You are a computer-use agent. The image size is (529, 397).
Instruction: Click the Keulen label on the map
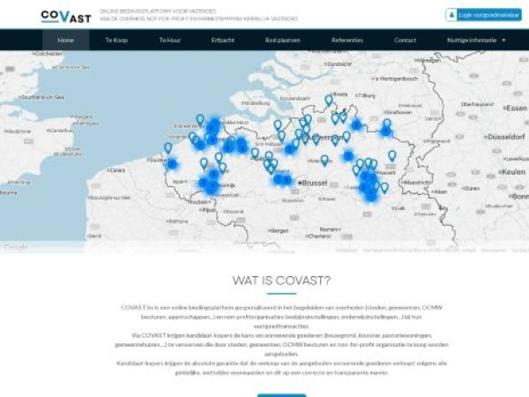point(513,172)
